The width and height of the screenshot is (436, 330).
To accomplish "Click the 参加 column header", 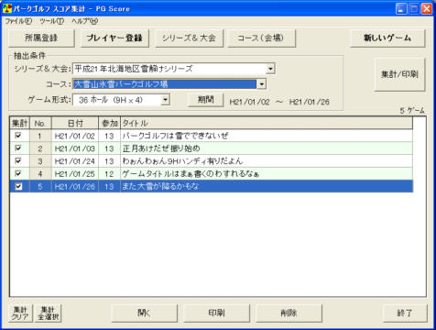I will click(x=110, y=123).
